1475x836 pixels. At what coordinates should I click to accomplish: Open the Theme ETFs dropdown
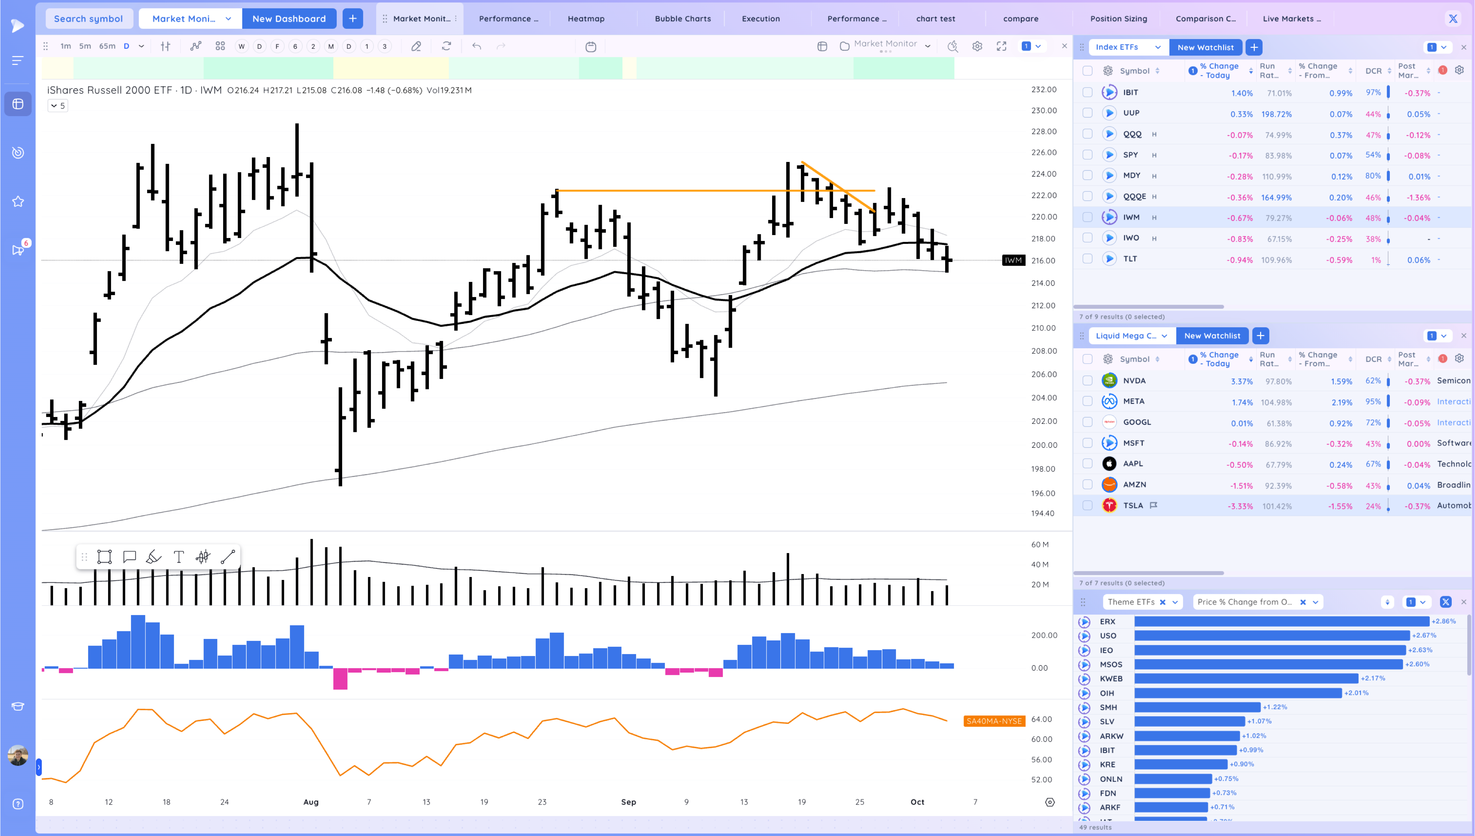(x=1175, y=602)
